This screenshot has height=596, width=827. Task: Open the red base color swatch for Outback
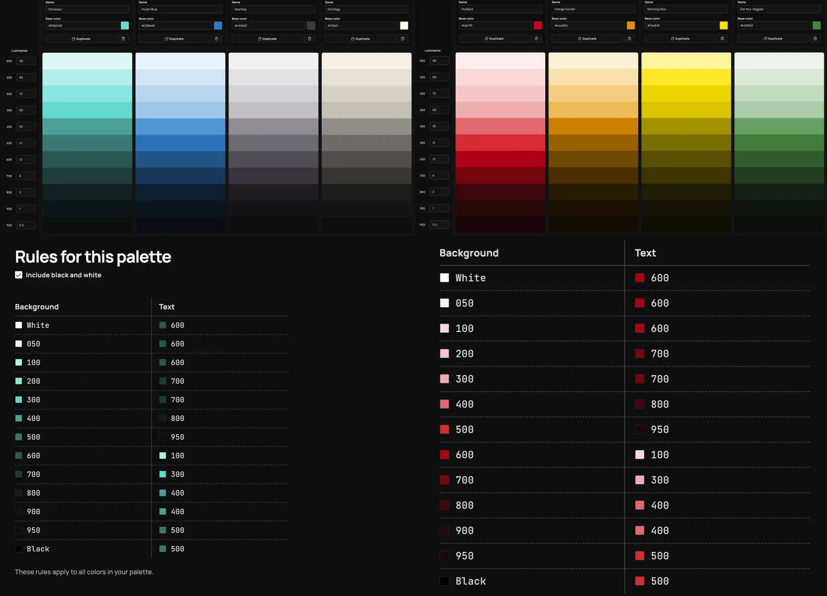tap(538, 25)
